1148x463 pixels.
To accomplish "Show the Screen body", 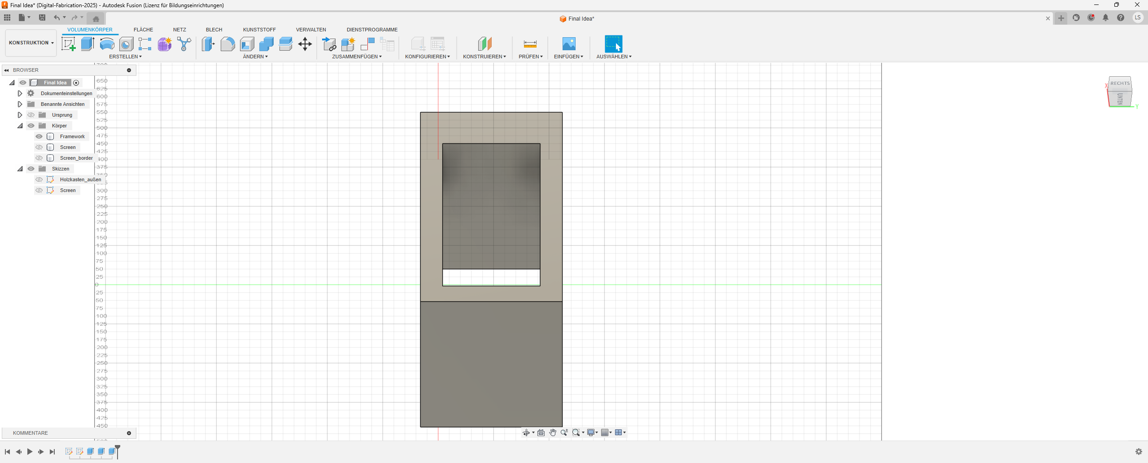I will [39, 147].
